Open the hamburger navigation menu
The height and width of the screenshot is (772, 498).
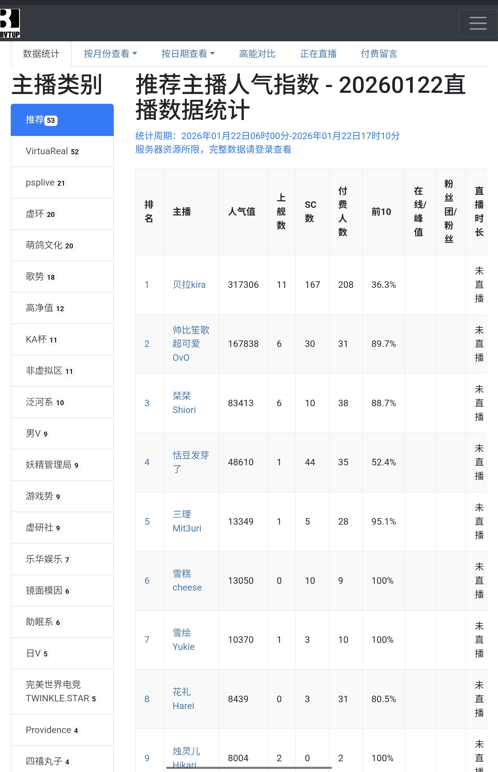click(478, 23)
